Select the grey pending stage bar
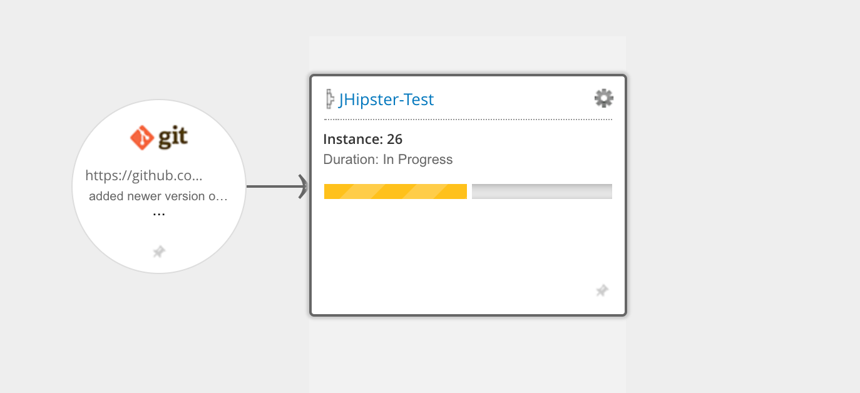 click(x=541, y=191)
